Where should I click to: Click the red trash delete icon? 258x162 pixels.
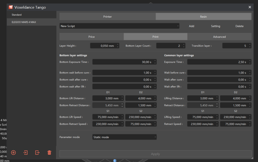[49, 153]
